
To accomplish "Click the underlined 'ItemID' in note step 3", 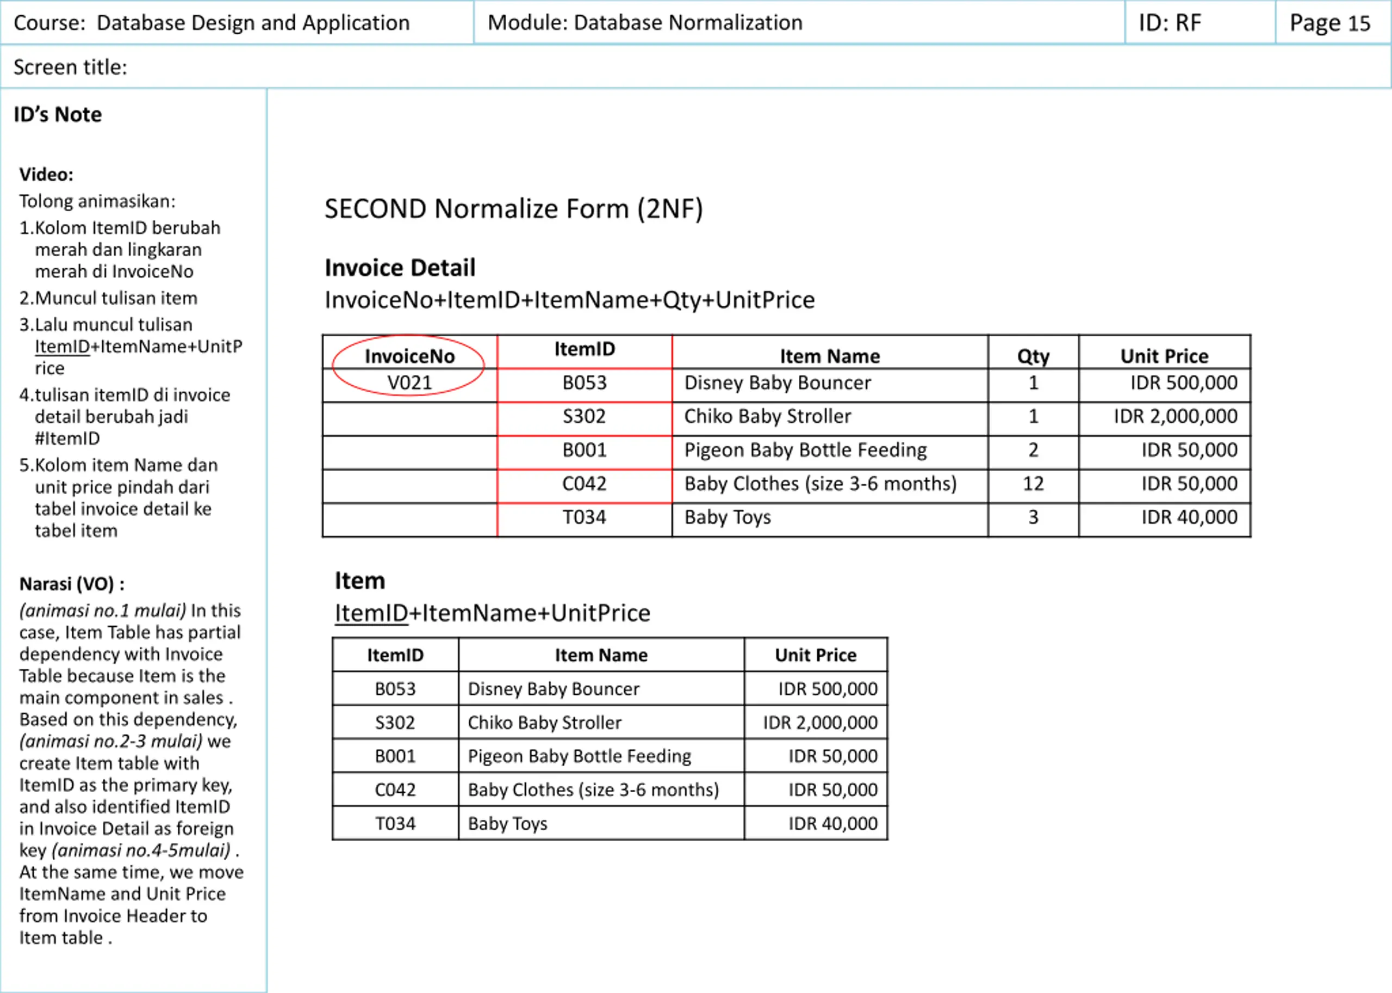I will click(63, 347).
